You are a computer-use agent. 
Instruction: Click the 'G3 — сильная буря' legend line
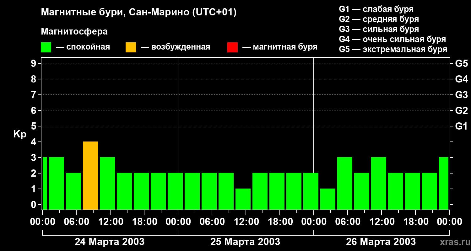click(379, 29)
